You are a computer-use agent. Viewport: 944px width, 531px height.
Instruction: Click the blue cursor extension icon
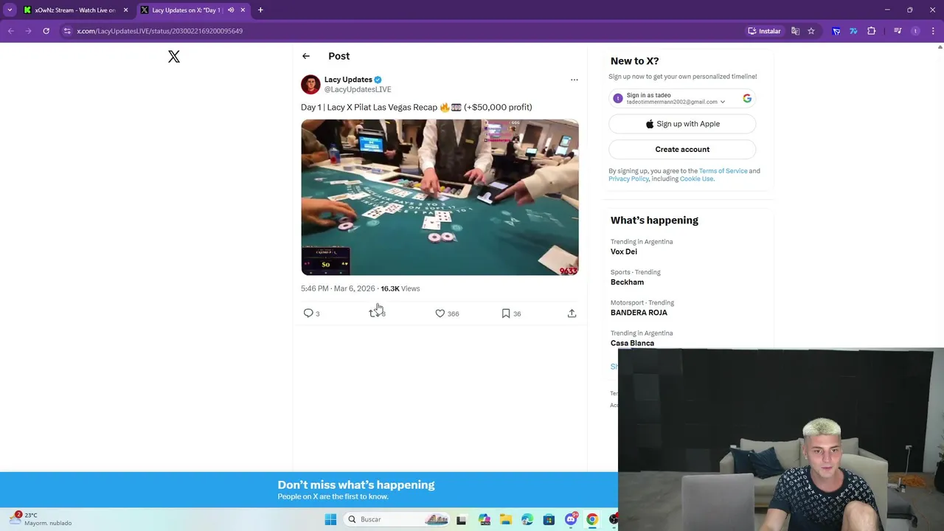[836, 31]
